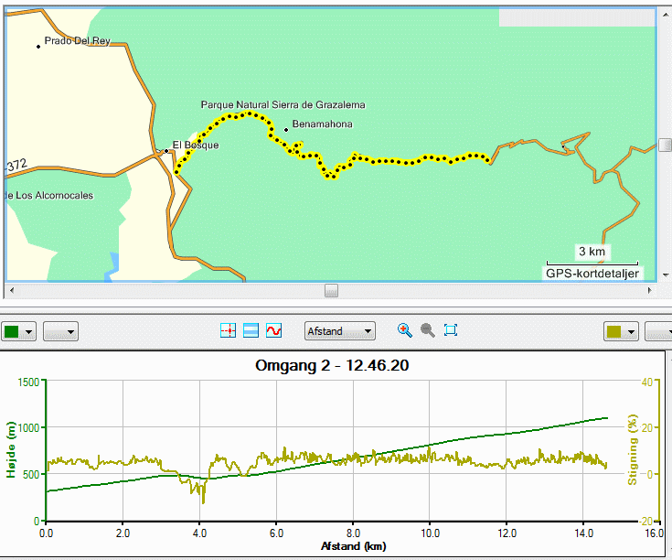Click the GPS-kortdetaljer label on map

click(592, 274)
